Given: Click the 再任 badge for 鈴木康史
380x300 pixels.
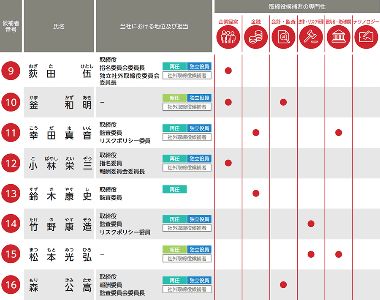Looking at the screenshot, I should tap(174, 189).
